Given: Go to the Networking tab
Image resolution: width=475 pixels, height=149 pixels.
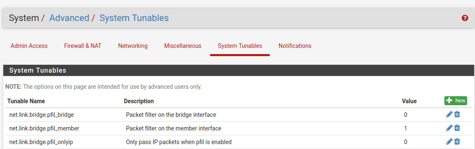Looking at the screenshot, I should [133, 46].
